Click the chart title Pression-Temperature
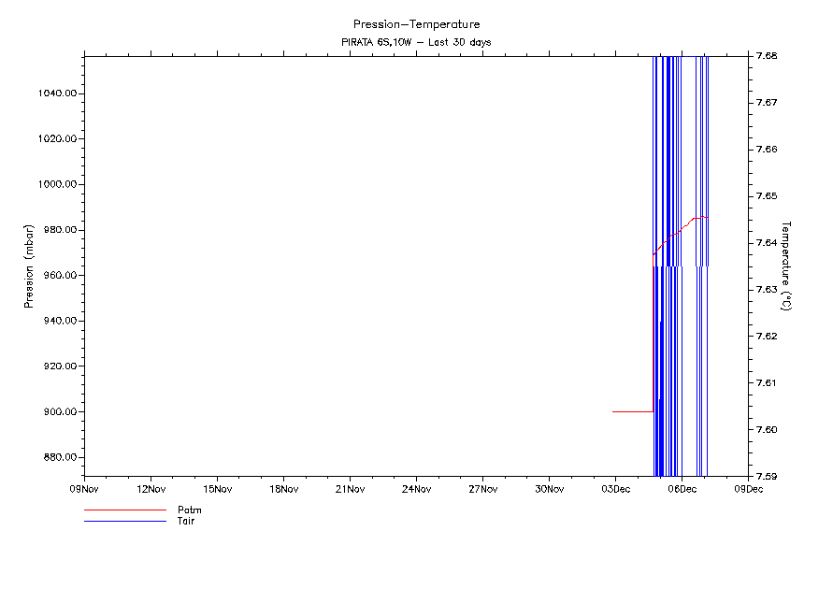Screen dimensions: 833x589 (416, 24)
